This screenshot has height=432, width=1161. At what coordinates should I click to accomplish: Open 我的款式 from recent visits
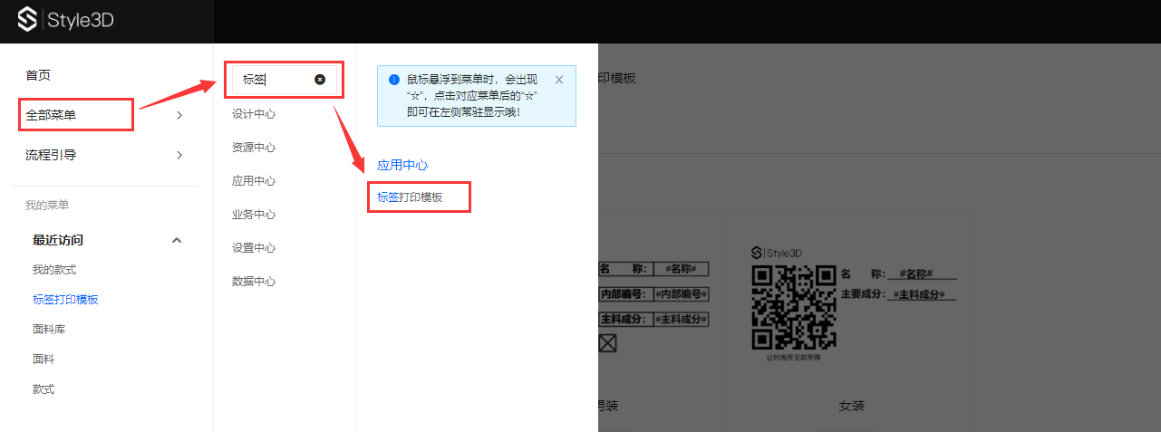pyautogui.click(x=54, y=270)
